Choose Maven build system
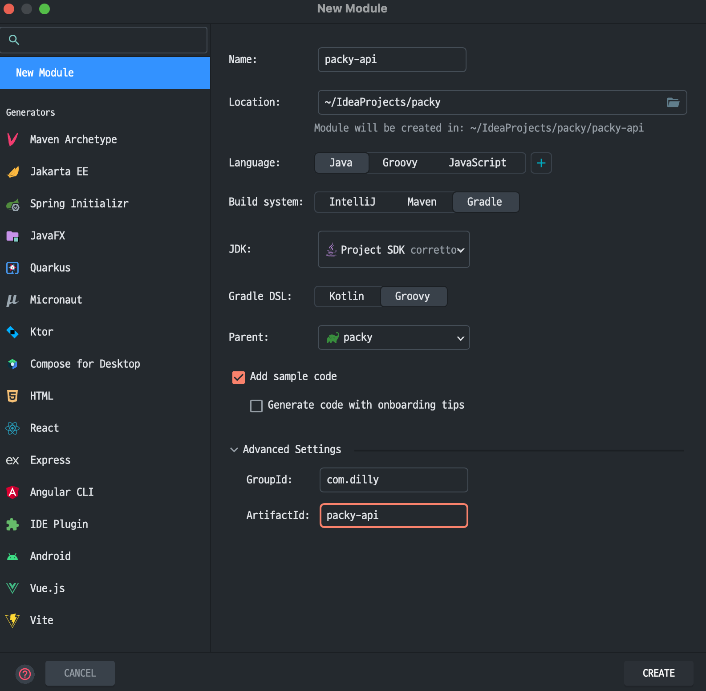This screenshot has width=706, height=691. pyautogui.click(x=422, y=202)
